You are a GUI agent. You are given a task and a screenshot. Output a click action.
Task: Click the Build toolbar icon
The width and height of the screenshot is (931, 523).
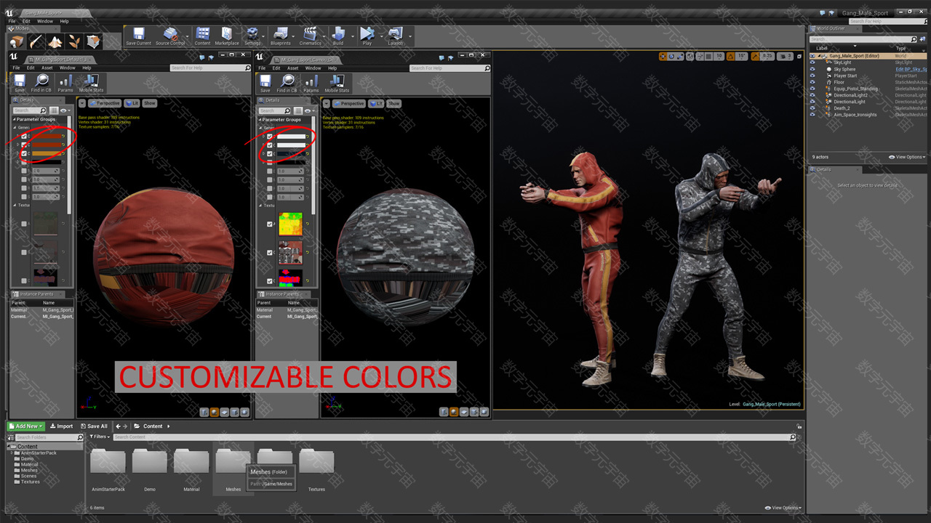pos(338,36)
